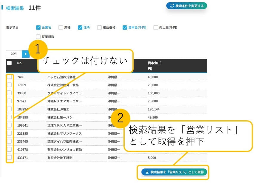Select the checkbox for row 7469

pos(10,77)
